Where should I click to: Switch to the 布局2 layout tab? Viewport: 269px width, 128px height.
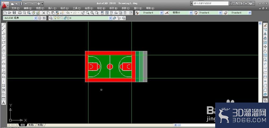tap(41, 125)
